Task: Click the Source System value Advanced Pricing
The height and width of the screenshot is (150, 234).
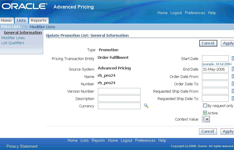Action: tap(114, 68)
